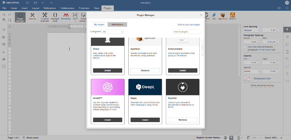Open Paragraph settings in the right sidebar

pos(287,30)
